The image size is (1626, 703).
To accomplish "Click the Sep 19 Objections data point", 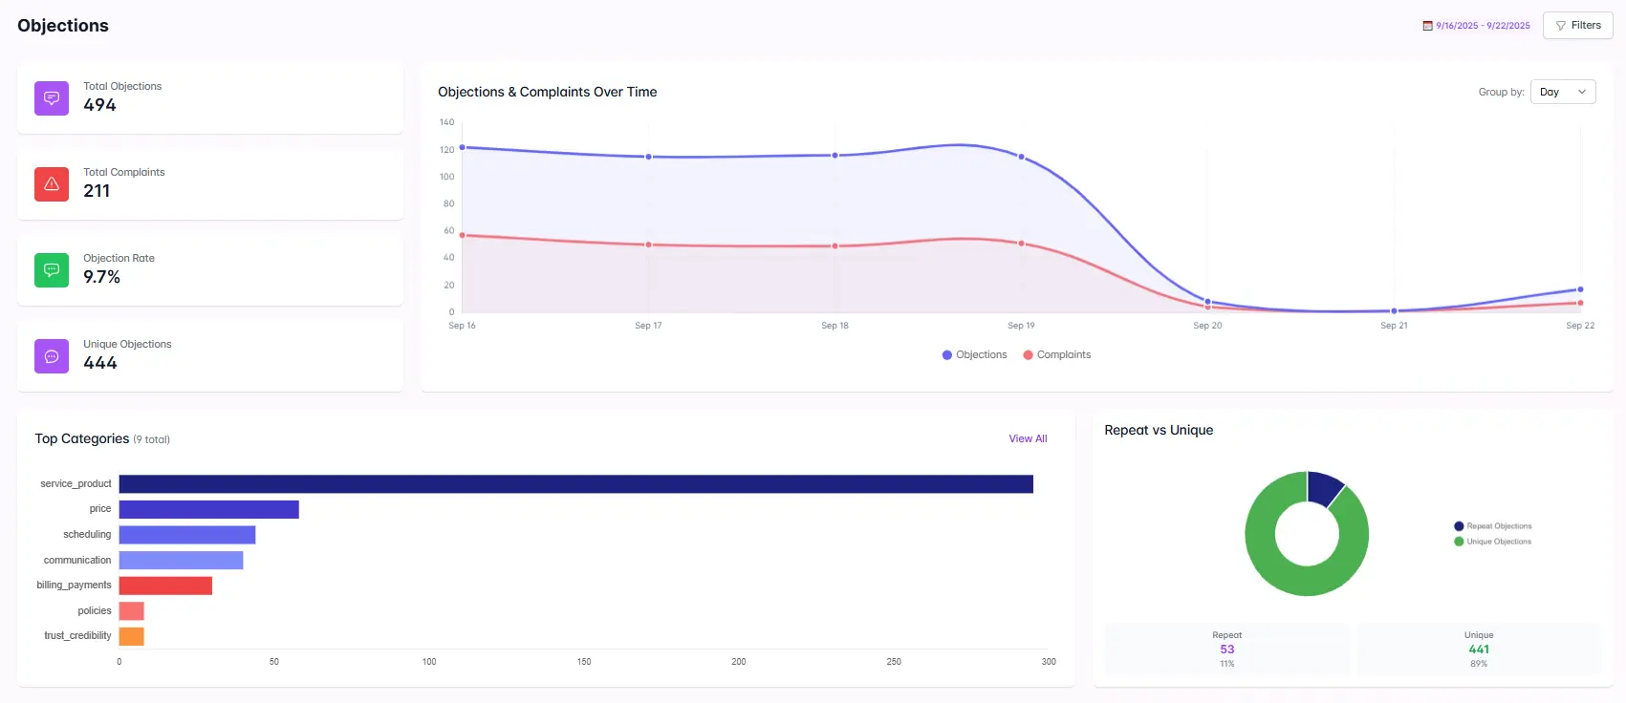I will tap(1021, 157).
